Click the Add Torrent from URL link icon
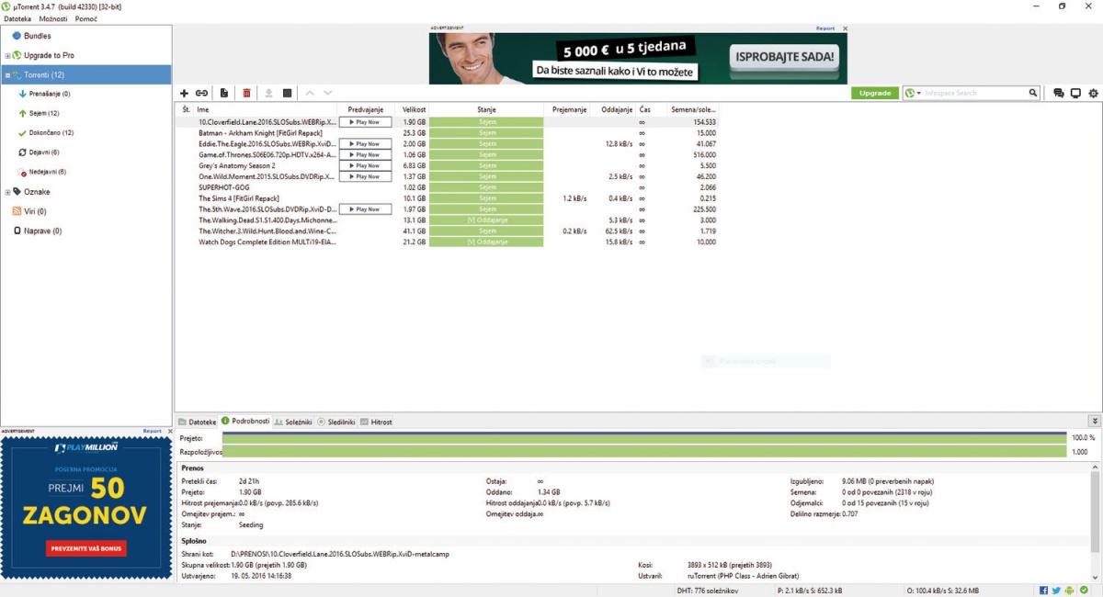Image resolution: width=1103 pixels, height=597 pixels. pos(201,93)
